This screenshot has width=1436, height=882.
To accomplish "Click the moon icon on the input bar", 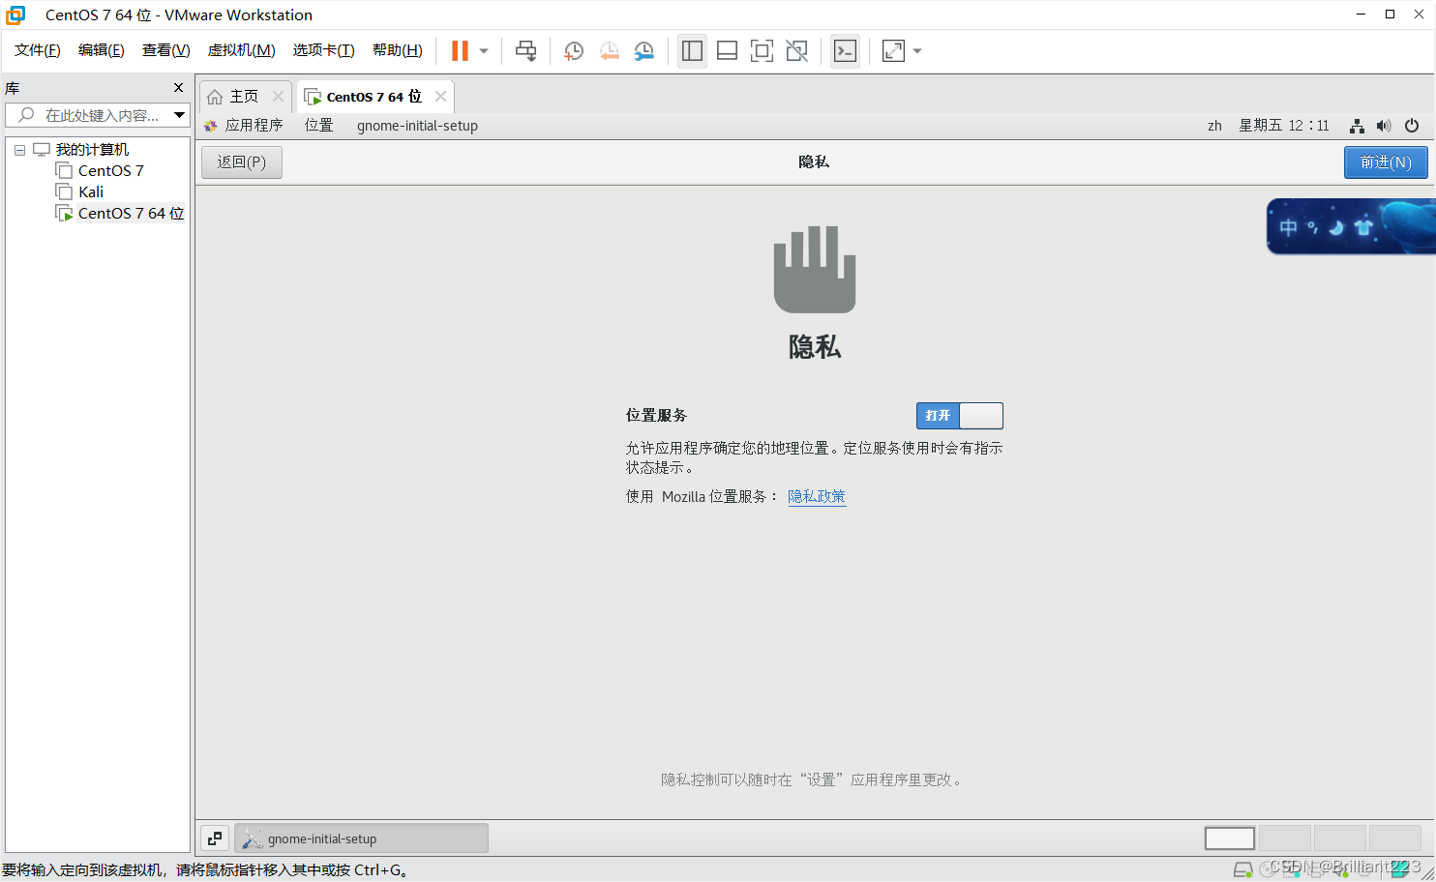I will click(1337, 227).
